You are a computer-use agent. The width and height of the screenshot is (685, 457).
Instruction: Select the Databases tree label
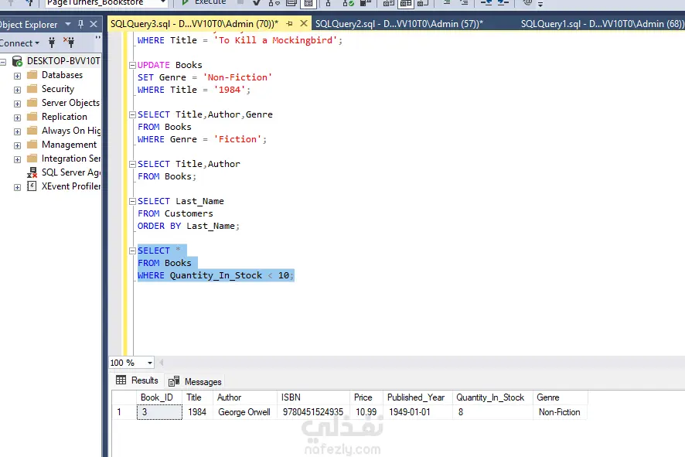coord(62,75)
